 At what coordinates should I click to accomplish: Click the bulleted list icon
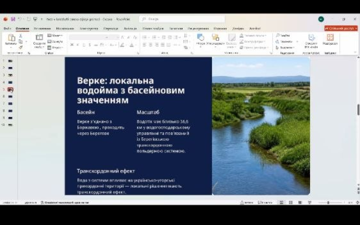(144, 37)
